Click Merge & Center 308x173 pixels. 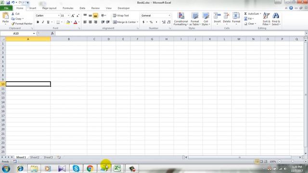(x=125, y=22)
